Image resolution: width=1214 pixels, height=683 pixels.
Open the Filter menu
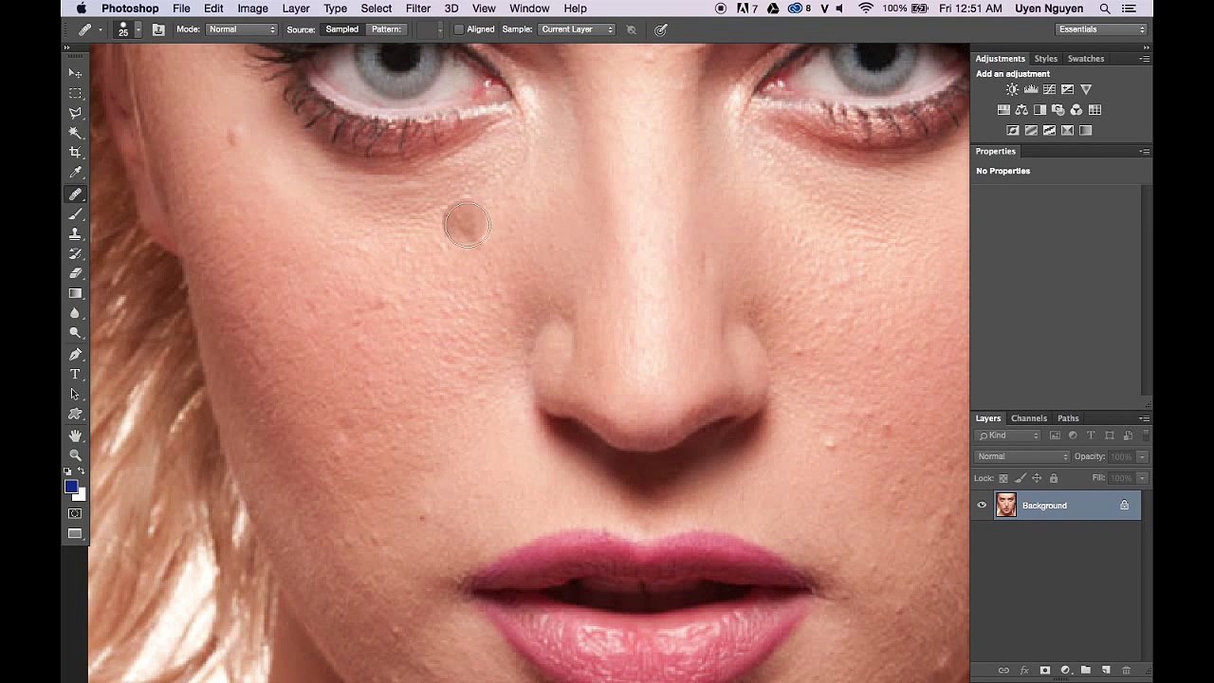click(418, 9)
